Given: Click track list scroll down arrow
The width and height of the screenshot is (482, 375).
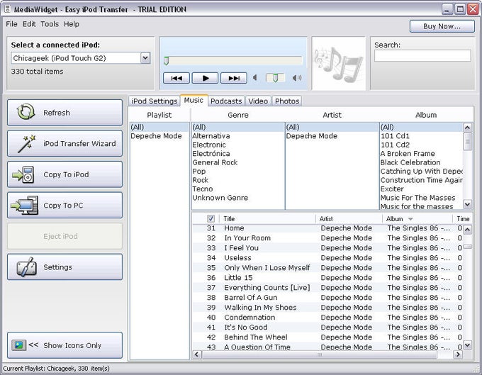Looking at the screenshot, I should pos(467,345).
